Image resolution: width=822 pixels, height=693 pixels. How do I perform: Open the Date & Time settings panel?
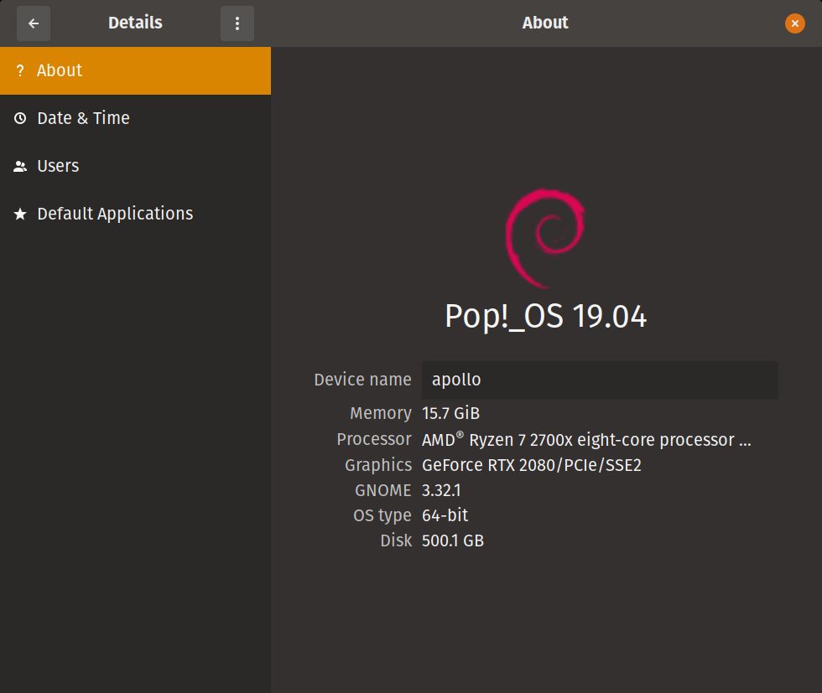83,118
